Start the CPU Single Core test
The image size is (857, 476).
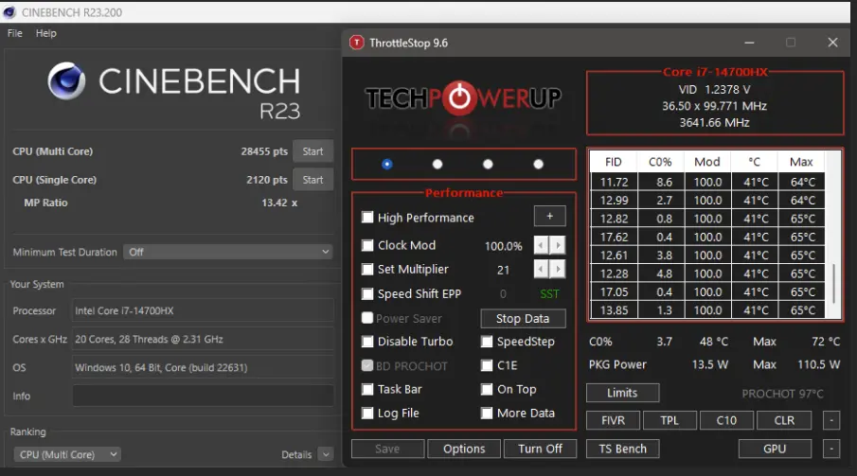click(312, 180)
